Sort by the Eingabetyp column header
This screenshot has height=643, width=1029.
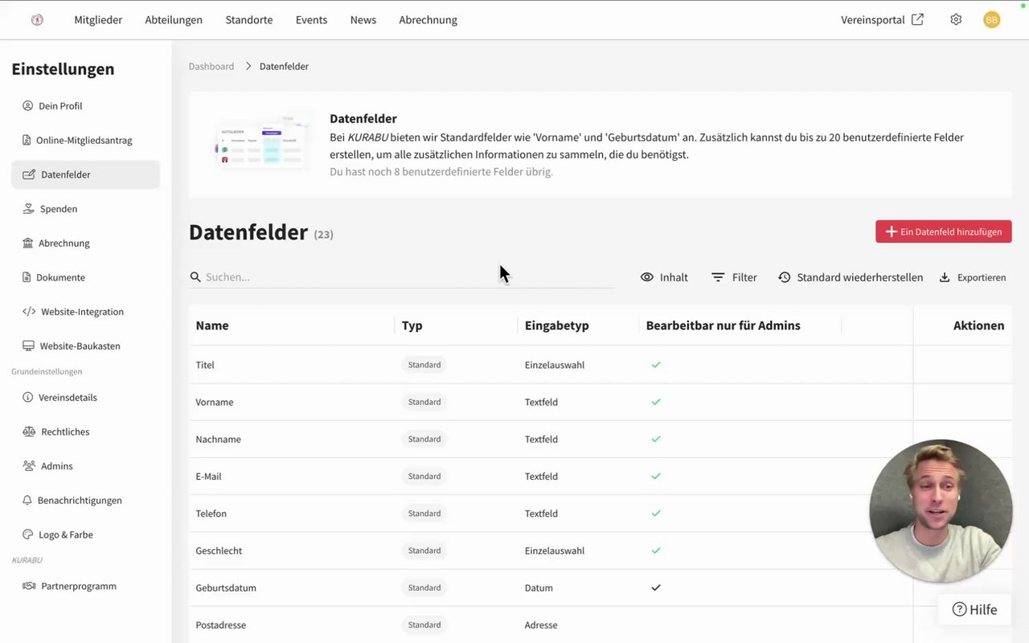[x=556, y=326]
